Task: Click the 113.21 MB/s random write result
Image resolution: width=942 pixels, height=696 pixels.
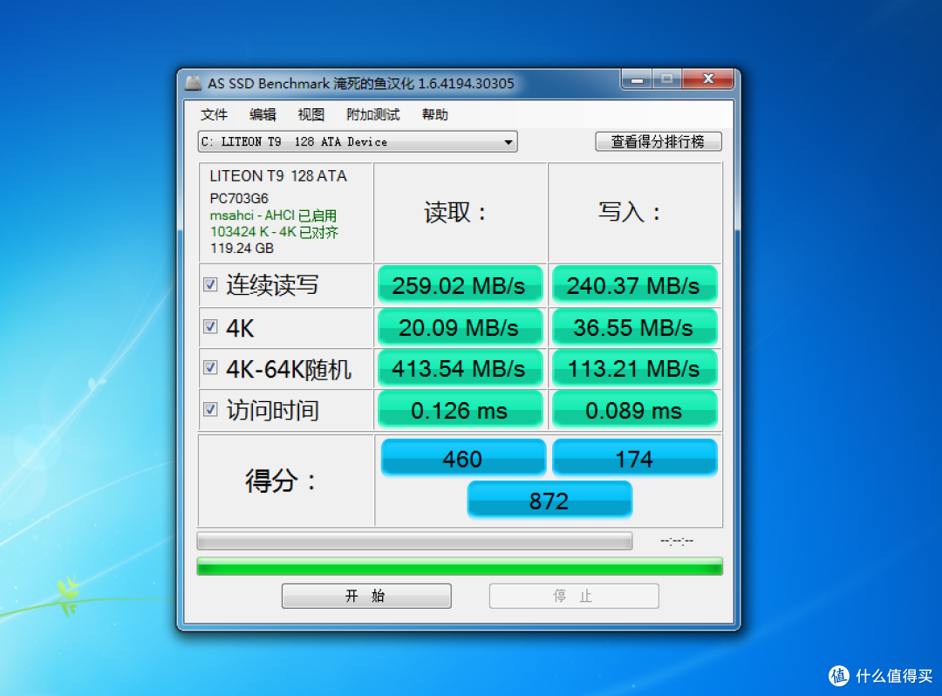Action: click(x=634, y=369)
